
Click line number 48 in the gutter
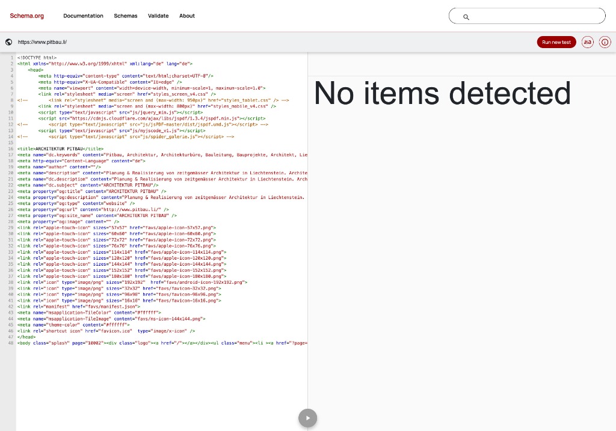[x=11, y=343]
